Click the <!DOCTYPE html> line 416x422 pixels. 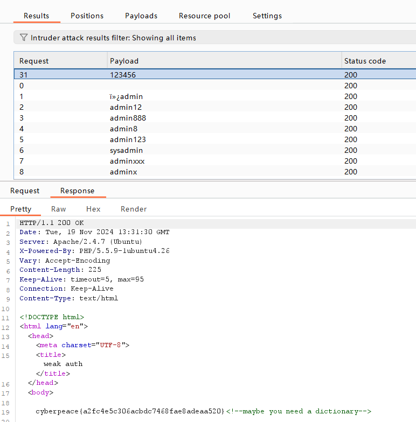pos(52,317)
